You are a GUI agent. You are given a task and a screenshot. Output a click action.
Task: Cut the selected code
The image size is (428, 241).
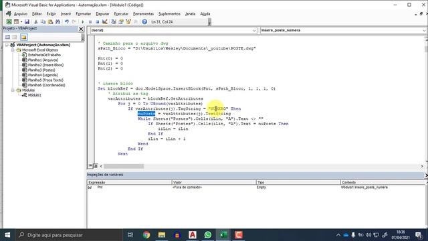(35, 21)
